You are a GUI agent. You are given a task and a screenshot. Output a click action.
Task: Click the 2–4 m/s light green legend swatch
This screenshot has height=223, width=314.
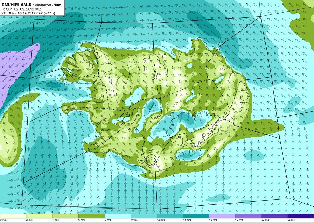39,216
